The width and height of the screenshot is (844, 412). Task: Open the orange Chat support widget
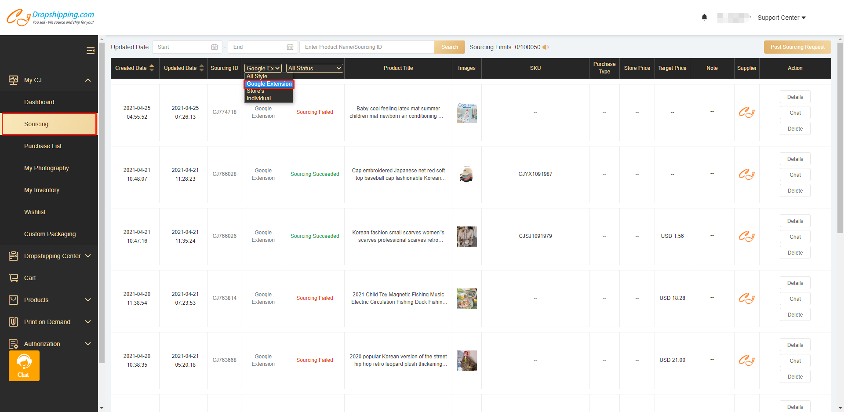(x=24, y=366)
